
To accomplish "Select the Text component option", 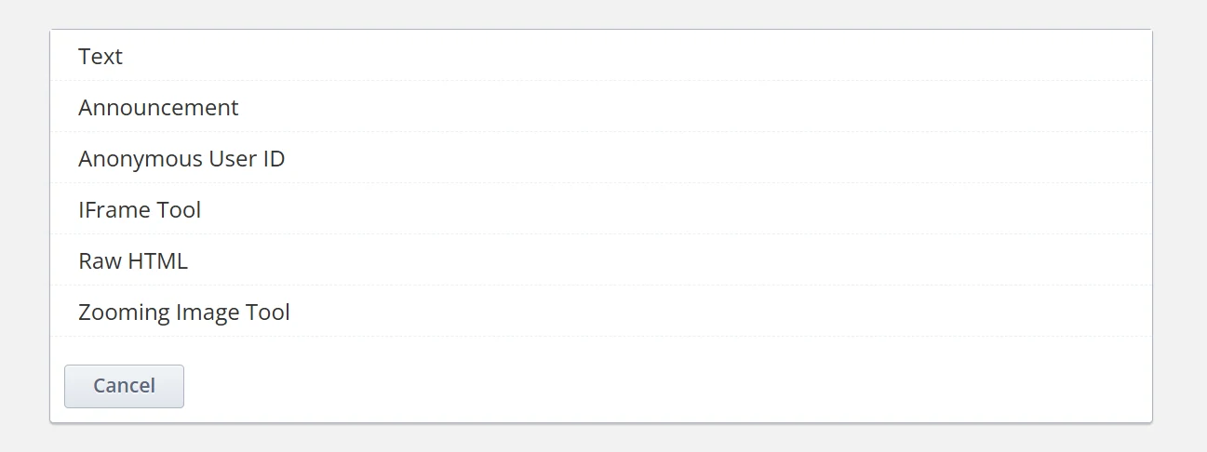I will click(601, 56).
